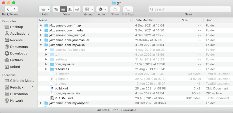Click the j4xdemos-com-mywrapper folder name
Screen dimensions: 233x113
tap(69, 103)
